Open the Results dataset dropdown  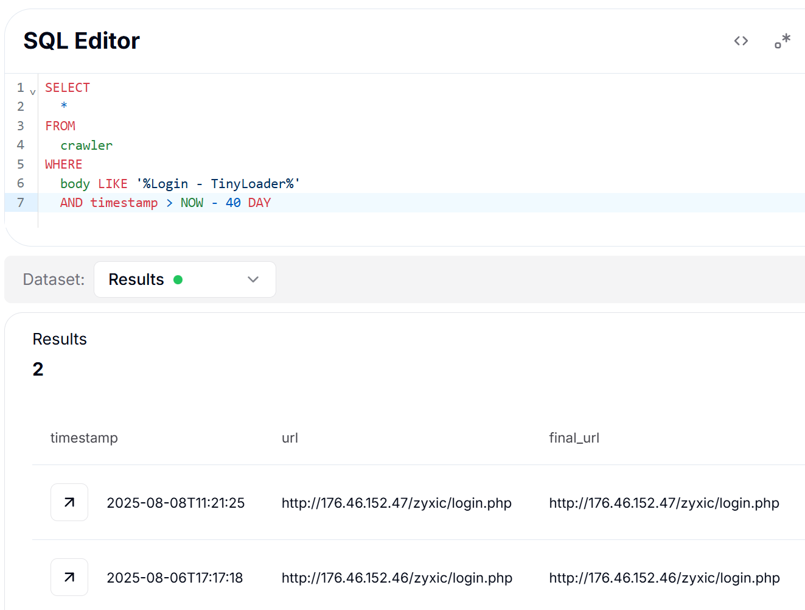pos(185,279)
